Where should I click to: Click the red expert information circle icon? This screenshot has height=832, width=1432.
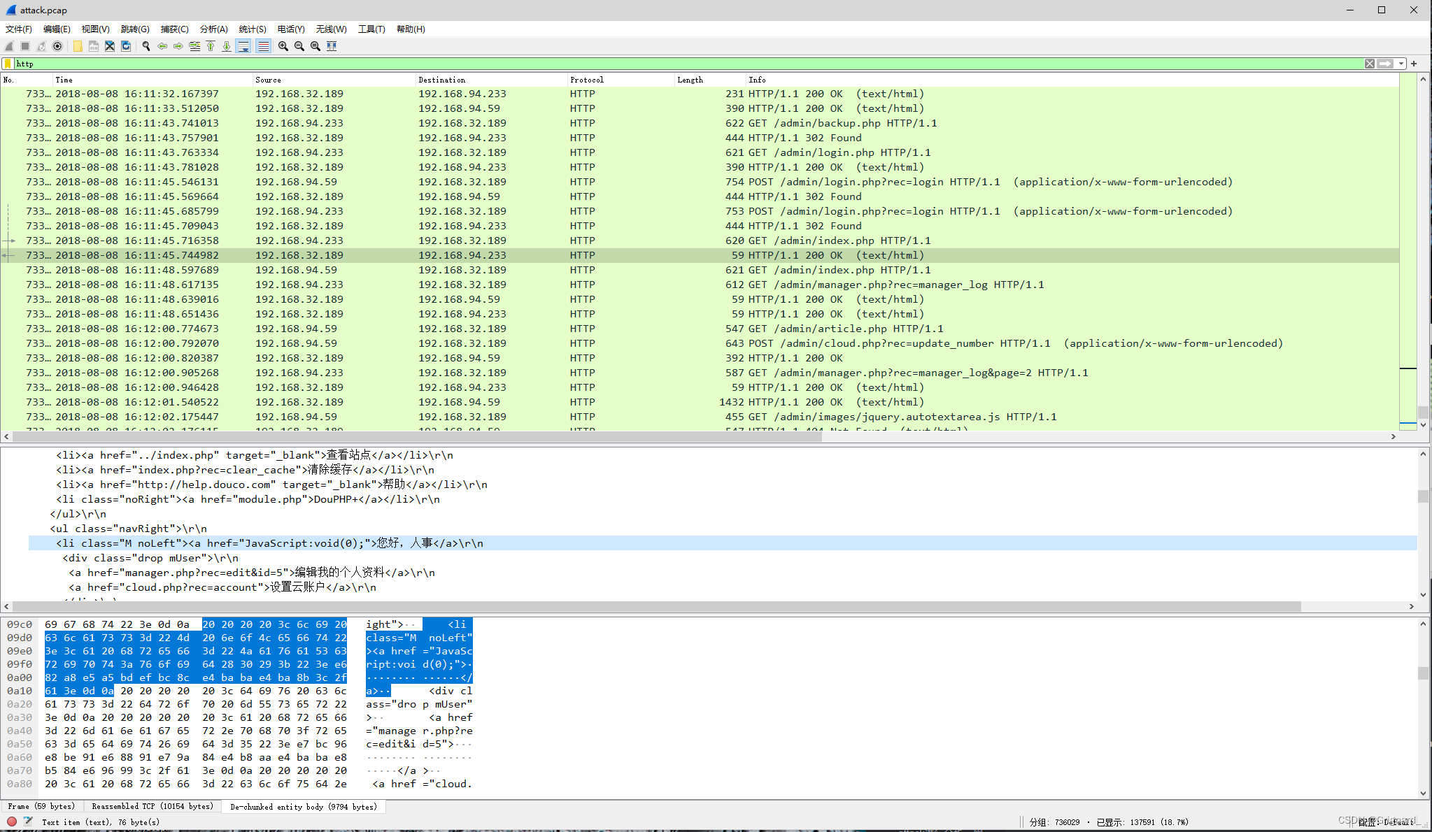(x=12, y=822)
